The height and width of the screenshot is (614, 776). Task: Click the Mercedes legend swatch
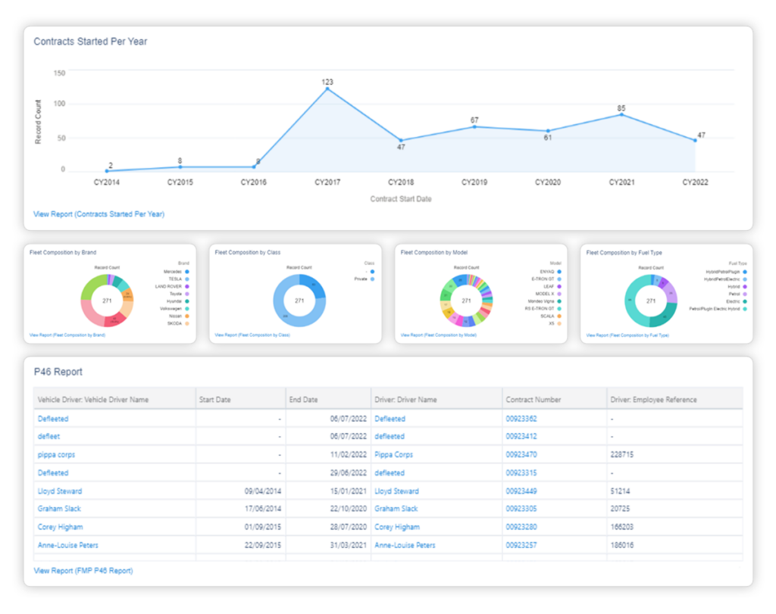point(187,272)
